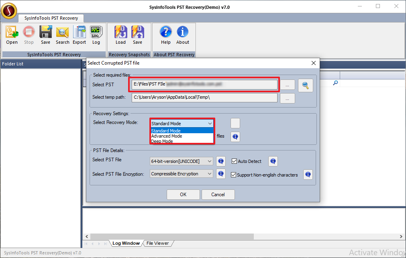Browse for temp path with ellipsis button
The image size is (406, 258).
[x=288, y=98]
